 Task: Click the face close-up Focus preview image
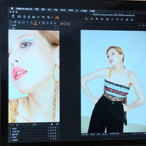point(34,76)
